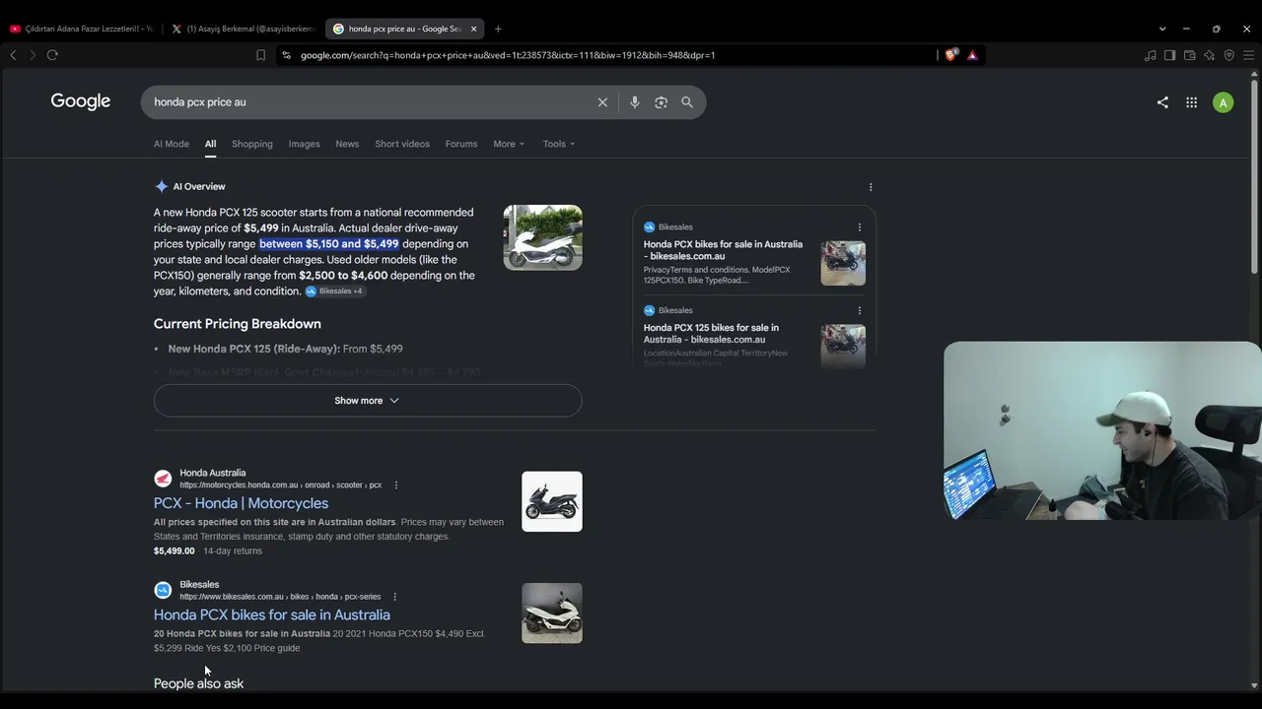Open Honda PCX bikes for sale source card
Viewport: 1262px width, 709px height.
coord(723,250)
